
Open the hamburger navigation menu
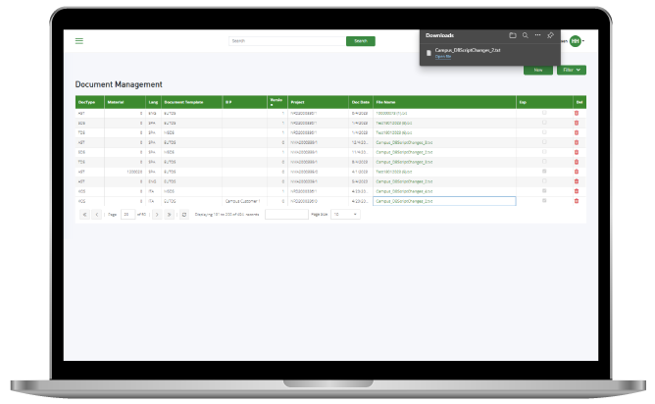[x=79, y=41]
